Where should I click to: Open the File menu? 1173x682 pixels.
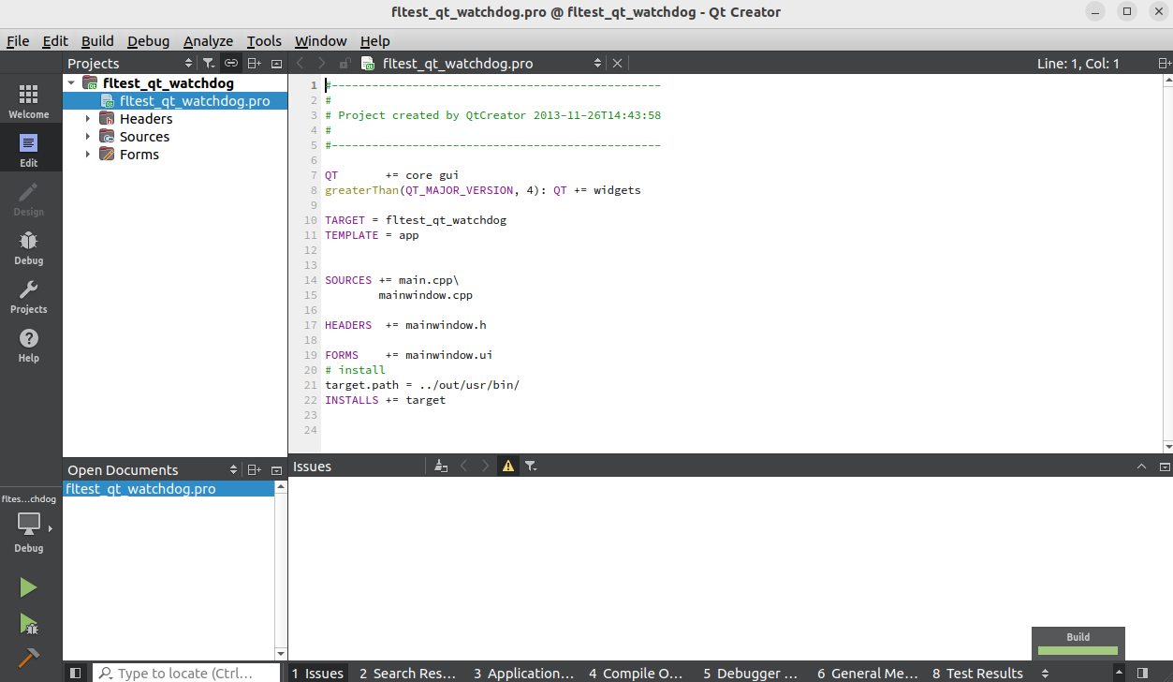coord(18,41)
